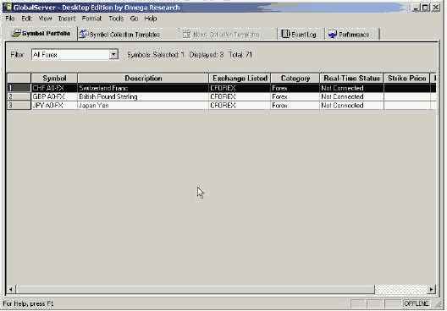Click the Symbol Collection Templates icon
This screenshot has height=311, width=447.
coord(84,34)
